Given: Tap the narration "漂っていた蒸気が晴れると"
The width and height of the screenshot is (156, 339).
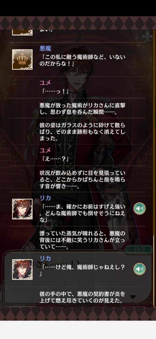Looking at the screenshot, I should (83, 240).
